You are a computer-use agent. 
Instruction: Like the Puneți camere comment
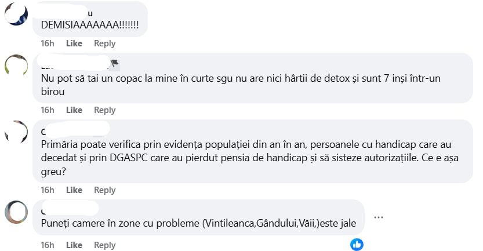(x=74, y=245)
